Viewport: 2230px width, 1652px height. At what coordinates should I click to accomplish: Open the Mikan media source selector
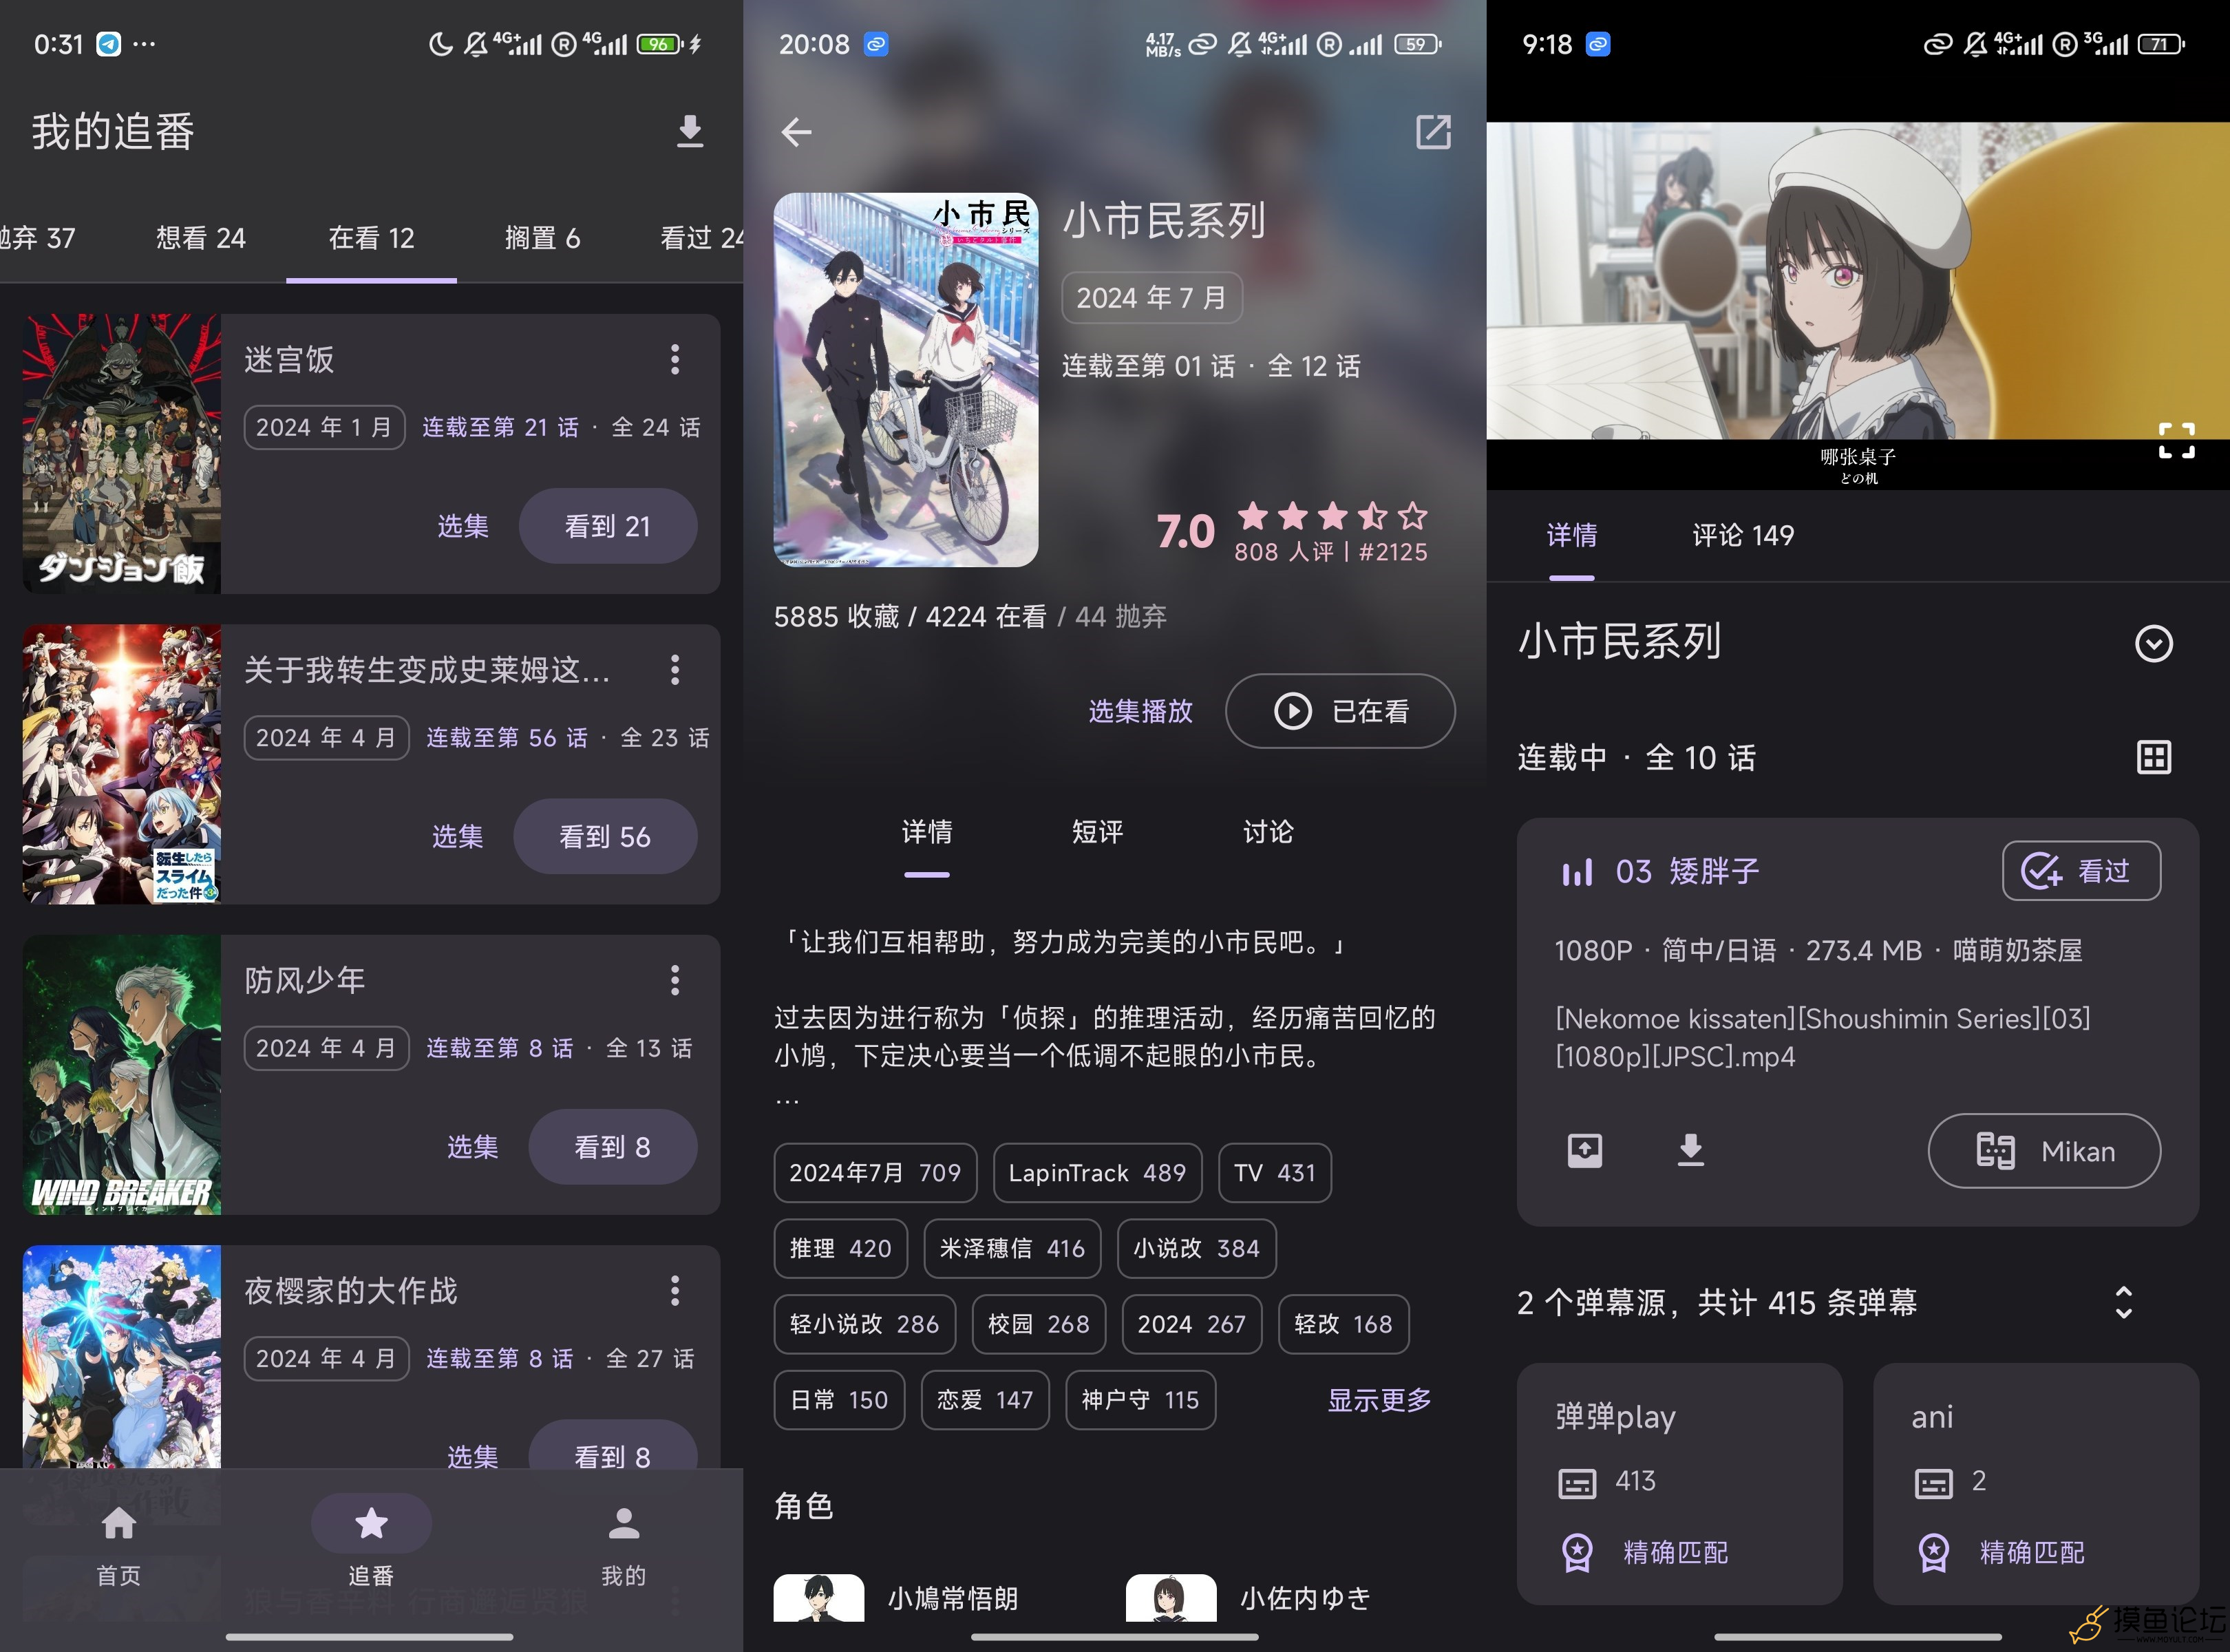tap(2044, 1151)
